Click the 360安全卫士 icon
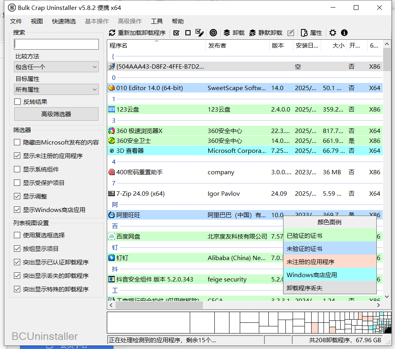Screen dimensions: 395x349 point(112,141)
